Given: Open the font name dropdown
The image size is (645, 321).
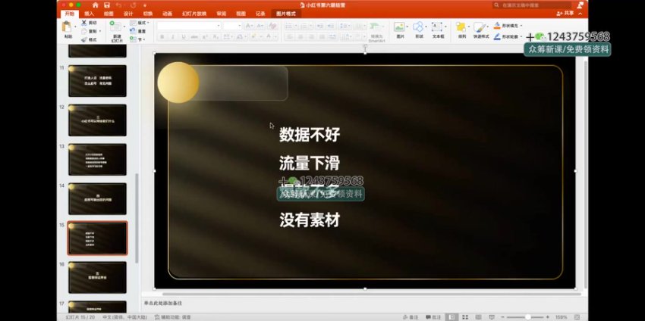Looking at the screenshot, I should 218,25.
